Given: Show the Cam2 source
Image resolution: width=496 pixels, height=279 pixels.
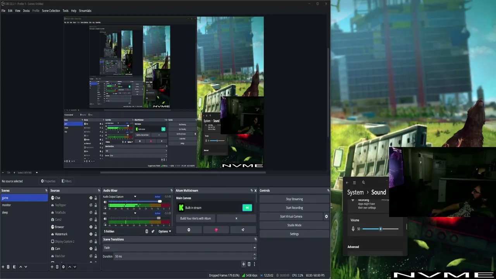Looking at the screenshot, I should click(x=91, y=220).
